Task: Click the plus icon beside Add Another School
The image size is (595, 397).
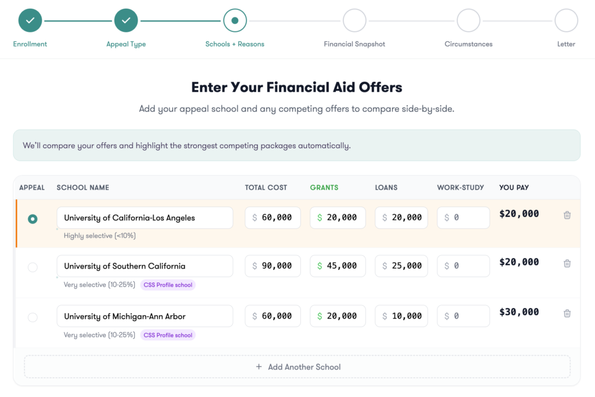Action: click(x=259, y=367)
